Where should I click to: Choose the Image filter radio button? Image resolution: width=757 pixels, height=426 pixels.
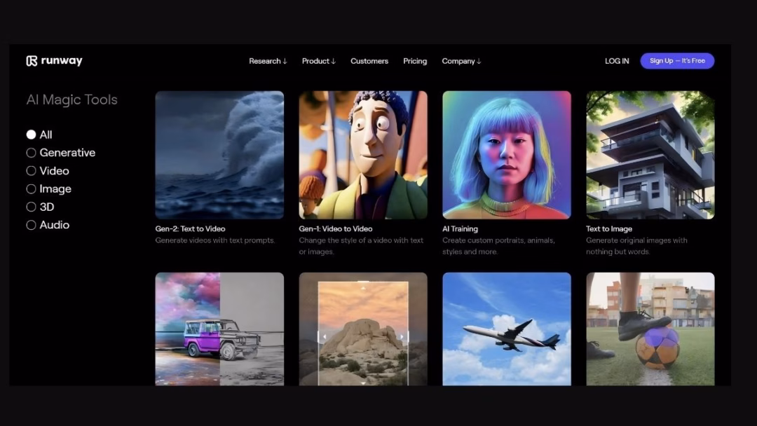32,189
